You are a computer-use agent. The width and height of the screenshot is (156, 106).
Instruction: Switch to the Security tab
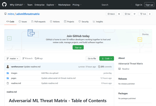[84, 22]
